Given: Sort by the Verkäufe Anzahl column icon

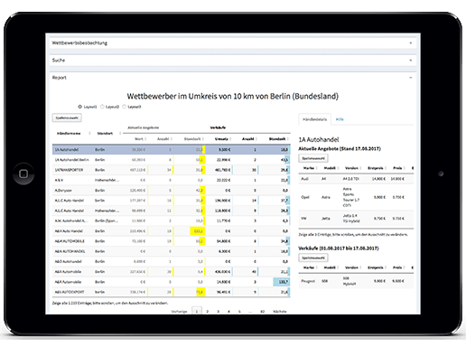Looking at the screenshot, I should tap(256, 139).
